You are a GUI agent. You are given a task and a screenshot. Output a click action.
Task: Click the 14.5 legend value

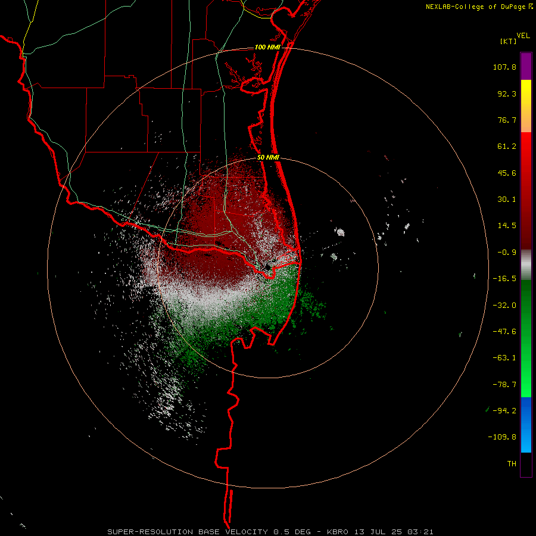pos(507,226)
